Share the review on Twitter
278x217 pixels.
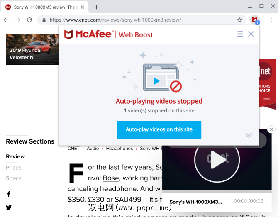pos(9,207)
